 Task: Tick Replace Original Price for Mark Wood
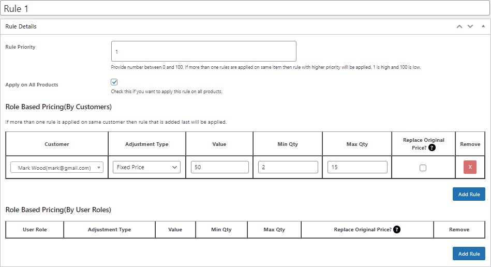(423, 168)
